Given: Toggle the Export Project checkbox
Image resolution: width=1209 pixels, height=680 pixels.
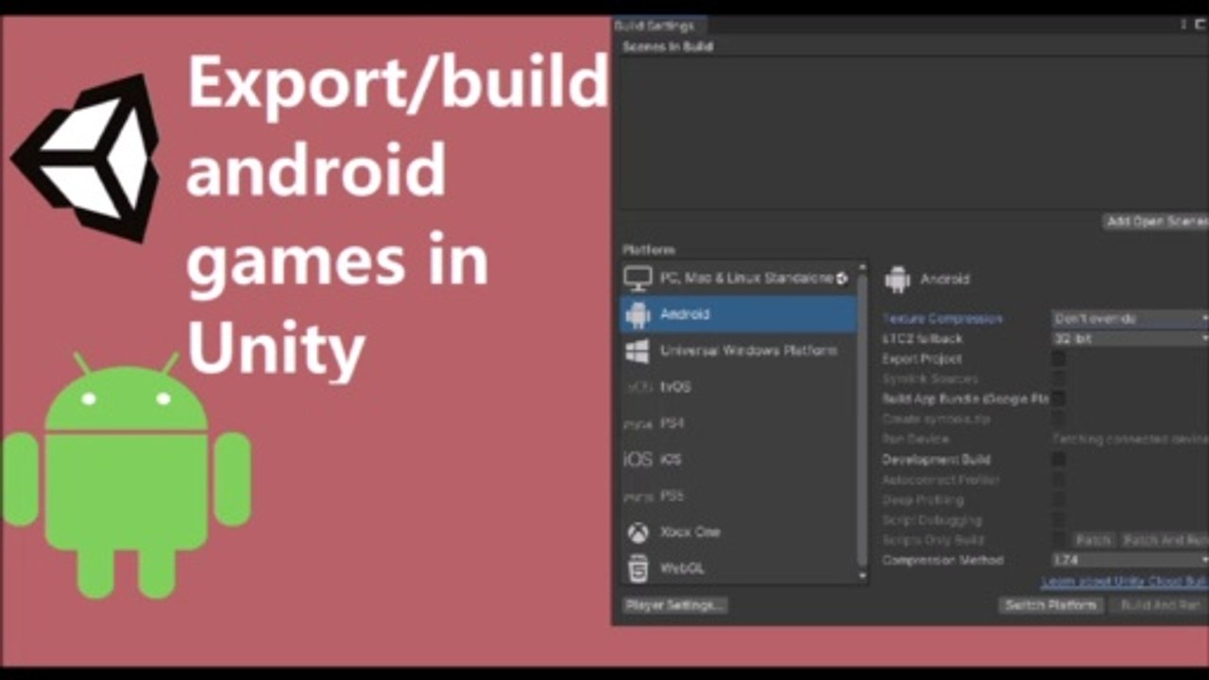Looking at the screenshot, I should pyautogui.click(x=1059, y=359).
